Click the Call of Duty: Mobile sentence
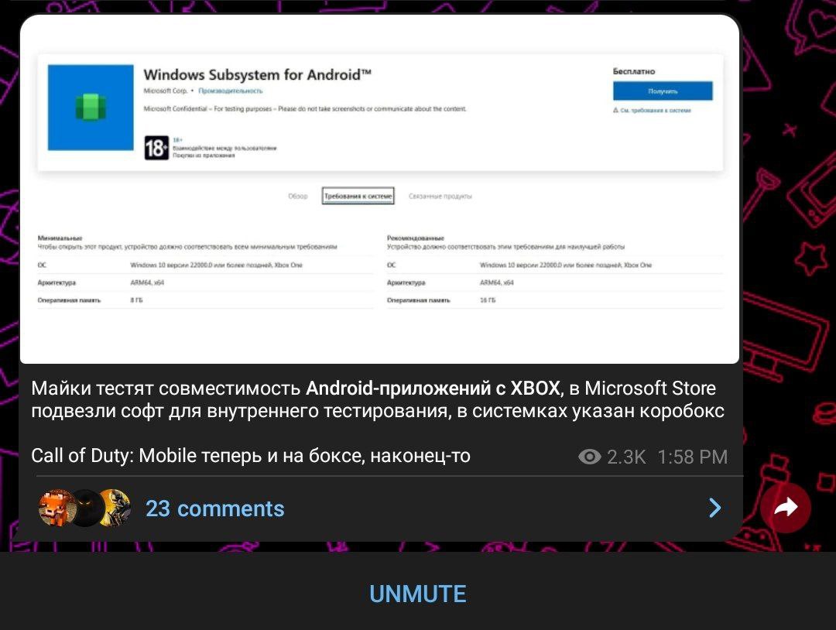 point(251,456)
